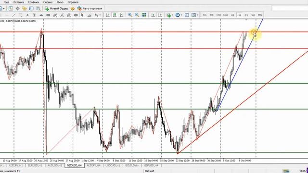Open the Вид menu
The width and height of the screenshot is (308, 173).
6,2
